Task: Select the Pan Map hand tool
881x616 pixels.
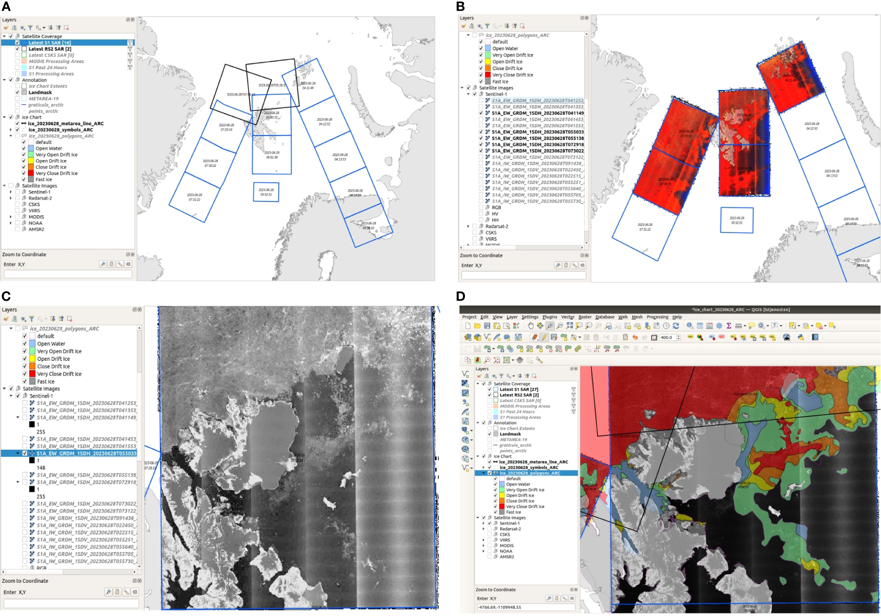Action: (x=531, y=326)
